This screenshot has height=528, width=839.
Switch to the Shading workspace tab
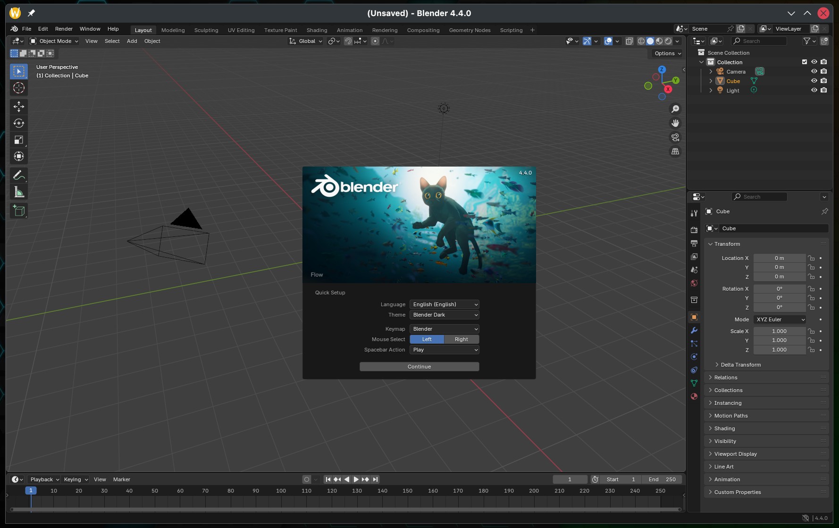(317, 30)
